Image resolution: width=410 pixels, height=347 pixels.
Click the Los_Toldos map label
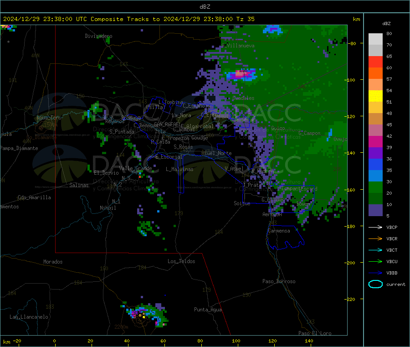[181, 261]
